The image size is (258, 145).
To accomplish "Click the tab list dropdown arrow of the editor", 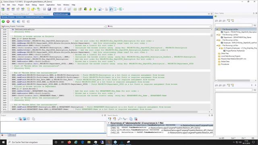I will click(209, 14).
